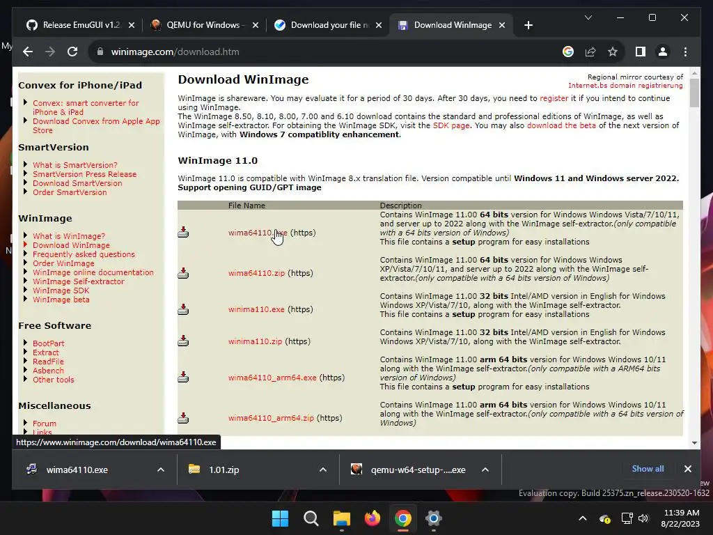
Task: Open a new tab with the plus button
Action: 528,25
